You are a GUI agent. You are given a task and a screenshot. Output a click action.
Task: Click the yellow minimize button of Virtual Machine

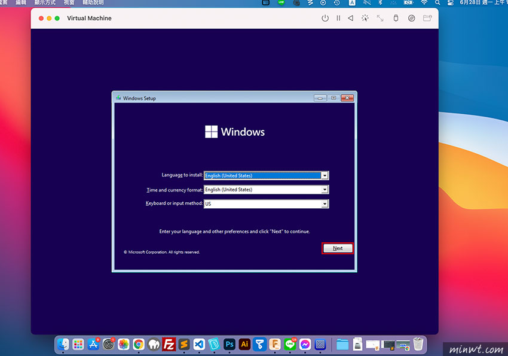(x=49, y=18)
